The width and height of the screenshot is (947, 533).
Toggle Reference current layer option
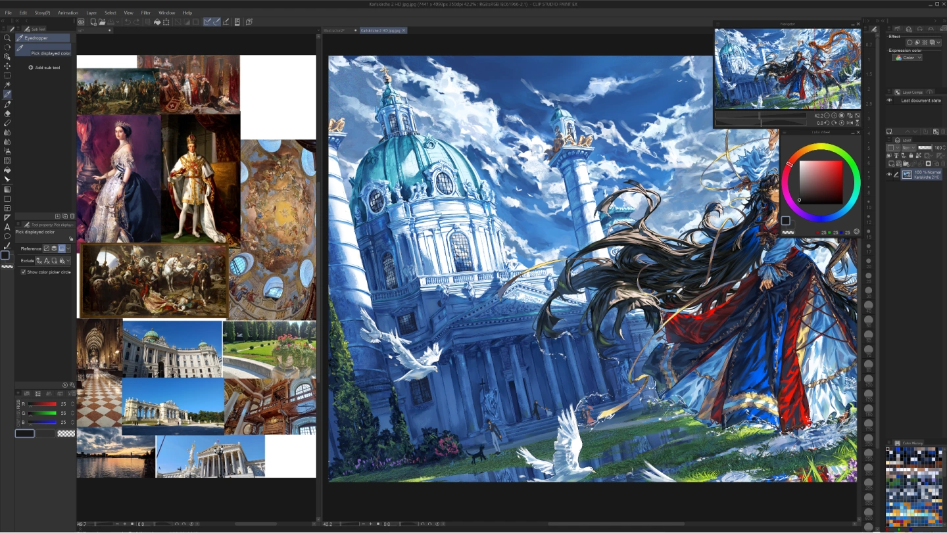[x=47, y=248]
